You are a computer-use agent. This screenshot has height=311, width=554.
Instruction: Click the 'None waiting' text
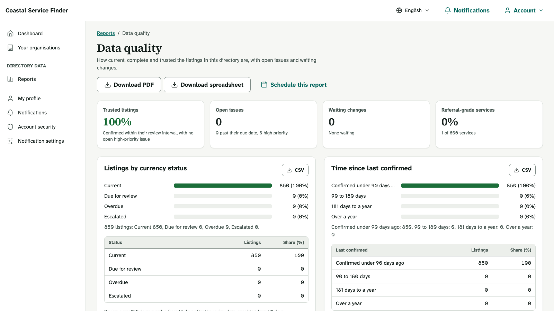click(x=341, y=133)
